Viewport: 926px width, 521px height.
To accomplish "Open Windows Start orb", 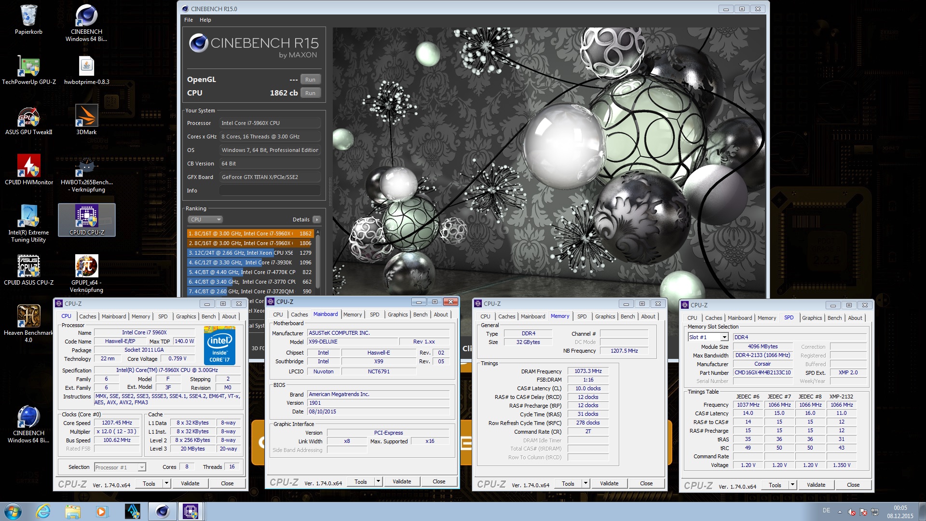I will click(x=13, y=511).
